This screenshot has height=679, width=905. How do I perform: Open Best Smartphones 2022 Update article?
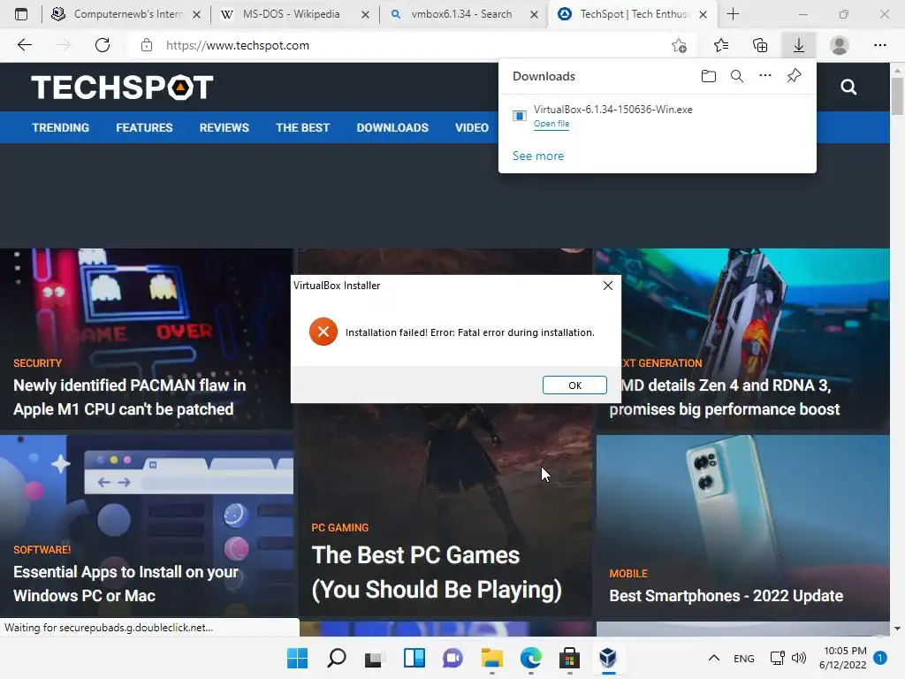pyautogui.click(x=726, y=595)
